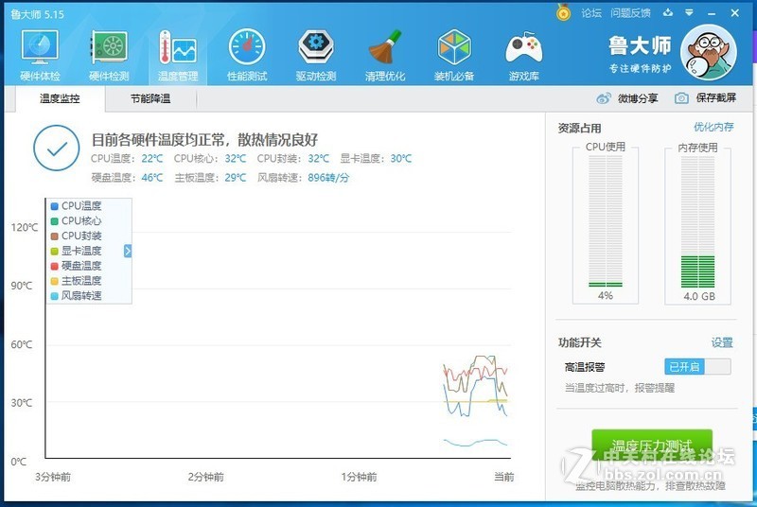Toggle the 硬盘温度 legend series
Screen dimensions: 757x507
pyautogui.click(x=77, y=266)
